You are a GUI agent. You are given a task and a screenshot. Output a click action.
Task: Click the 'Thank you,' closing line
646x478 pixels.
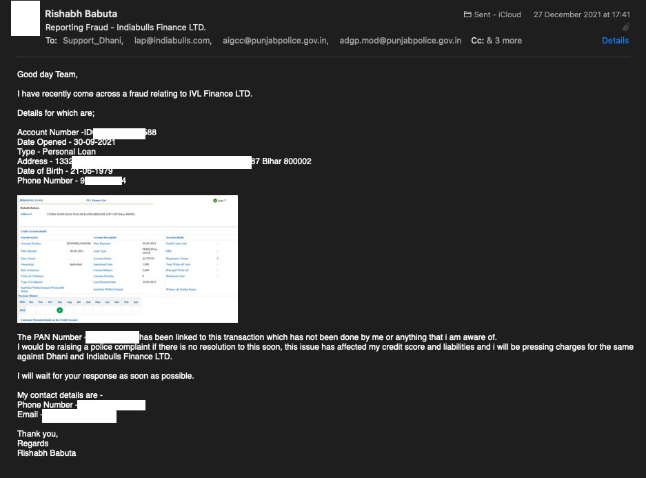pos(38,434)
